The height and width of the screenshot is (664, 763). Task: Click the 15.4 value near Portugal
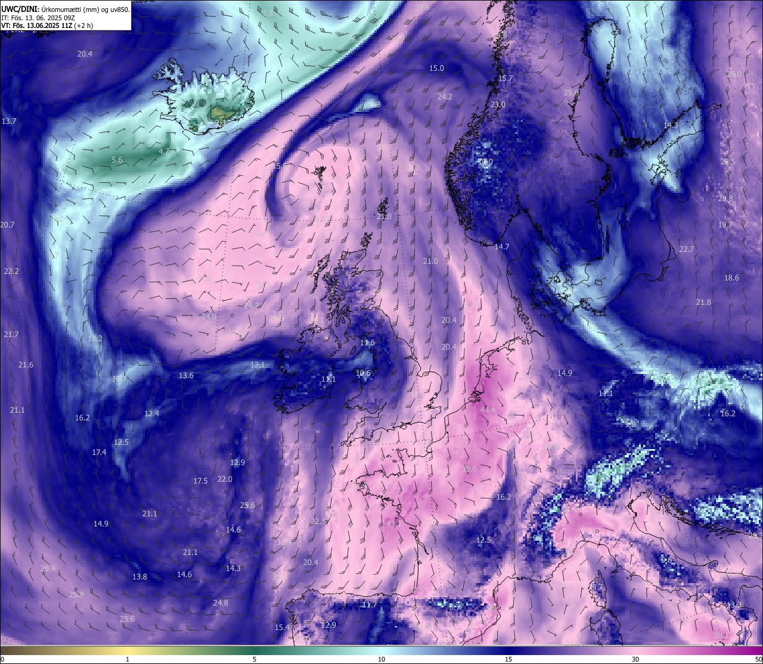click(x=282, y=627)
